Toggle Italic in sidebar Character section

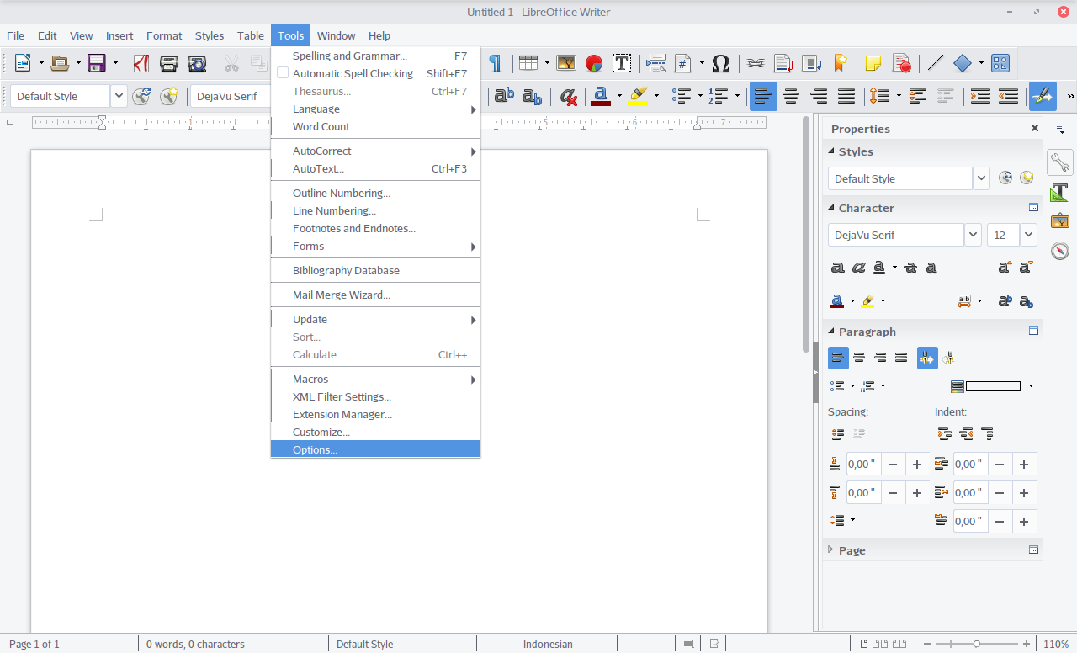click(x=859, y=268)
